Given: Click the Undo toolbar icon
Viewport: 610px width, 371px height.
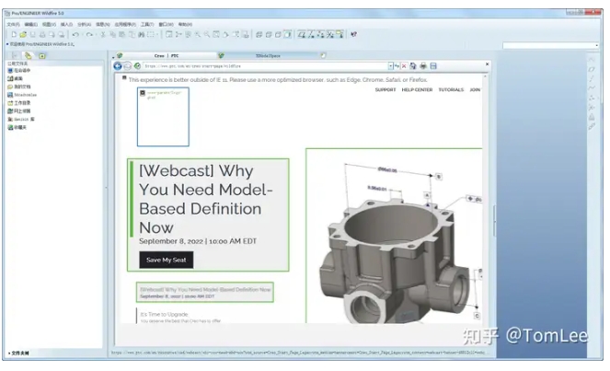Looking at the screenshot, I should click(75, 34).
